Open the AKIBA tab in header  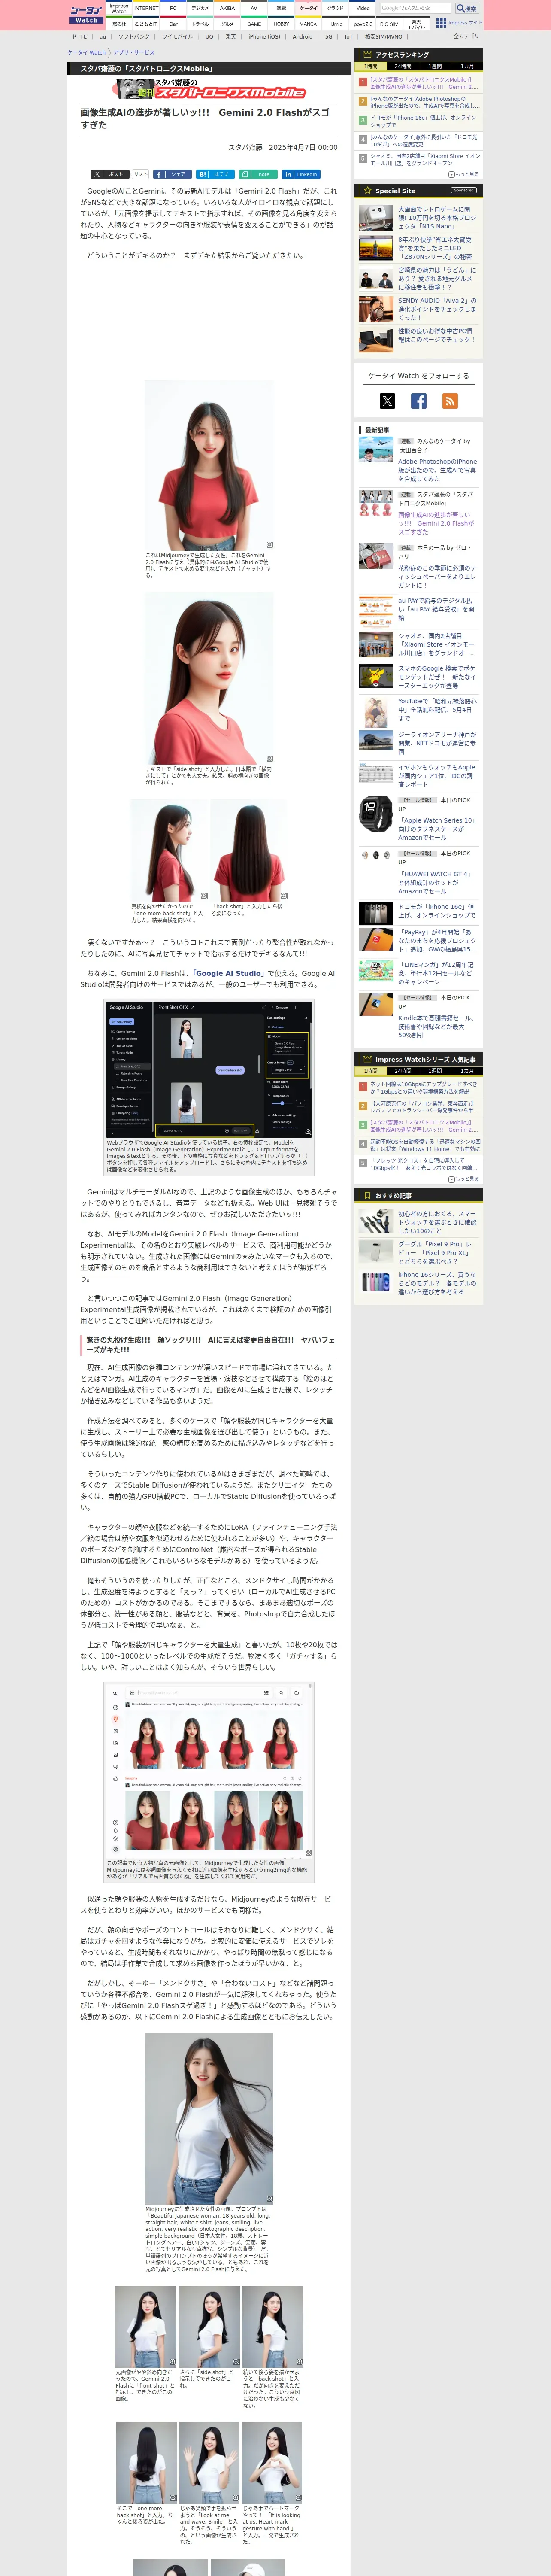click(x=227, y=8)
